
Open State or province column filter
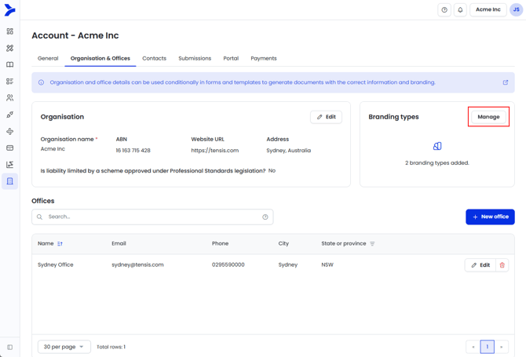pos(372,244)
